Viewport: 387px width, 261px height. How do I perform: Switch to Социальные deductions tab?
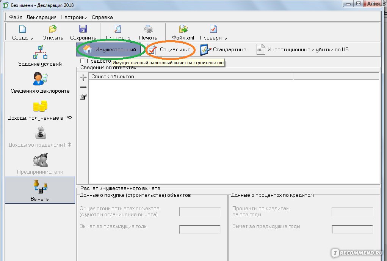tap(170, 49)
